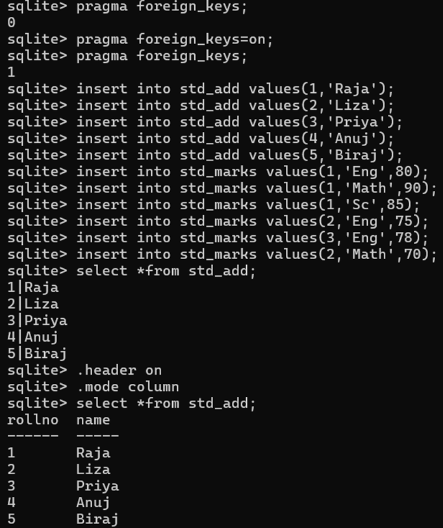This screenshot has height=528, width=443.
Task: Click the insert statement with 'Math',90
Action: coord(257,188)
